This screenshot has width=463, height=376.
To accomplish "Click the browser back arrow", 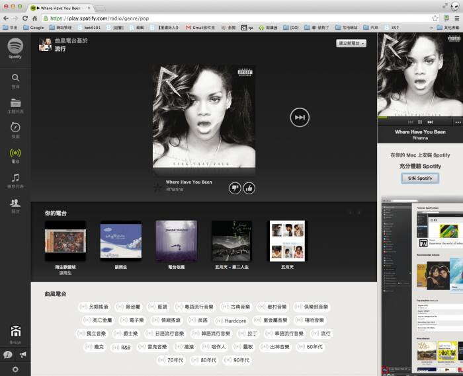I will [x=6, y=19].
